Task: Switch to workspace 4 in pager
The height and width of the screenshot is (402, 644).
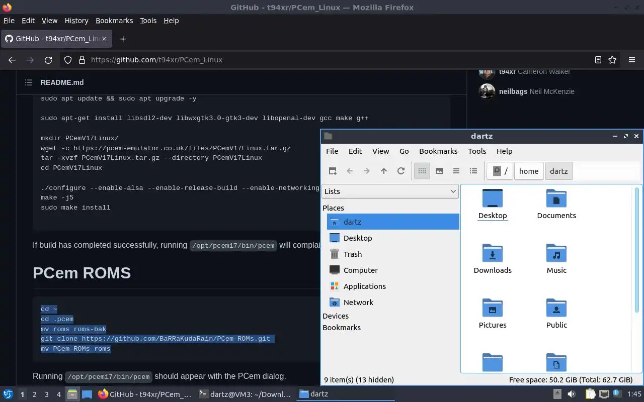Action: click(58, 394)
